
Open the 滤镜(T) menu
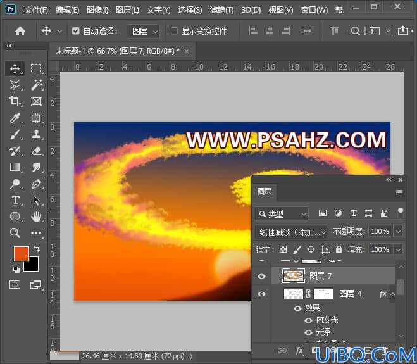click(x=221, y=10)
